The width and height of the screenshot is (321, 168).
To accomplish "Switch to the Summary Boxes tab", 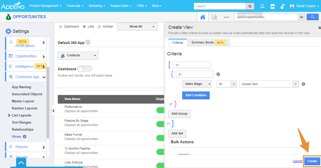I will coord(208,42).
